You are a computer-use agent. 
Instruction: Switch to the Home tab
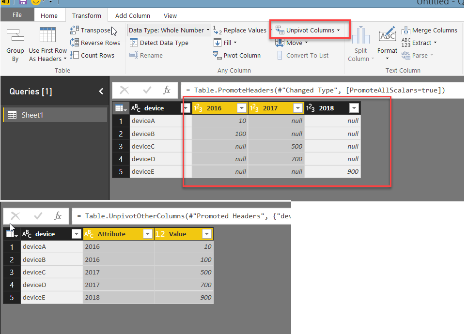pos(49,15)
